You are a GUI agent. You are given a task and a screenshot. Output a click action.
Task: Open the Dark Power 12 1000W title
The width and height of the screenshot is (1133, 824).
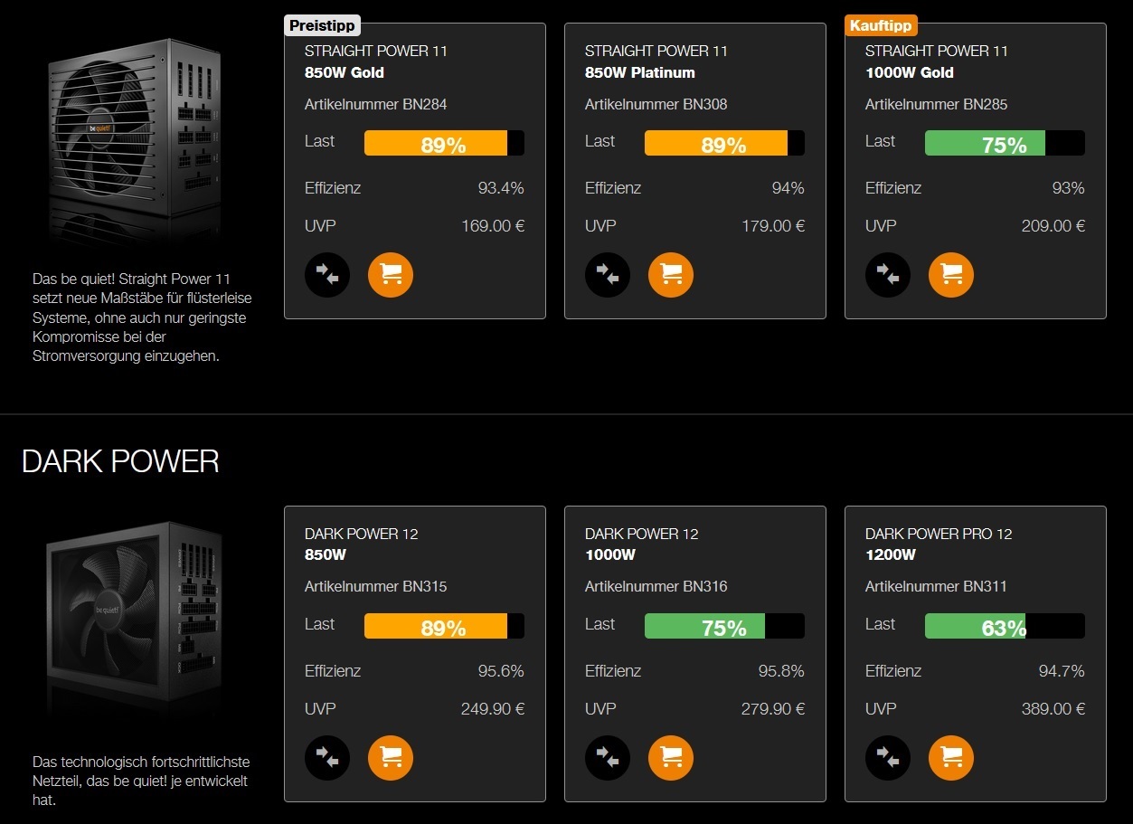[641, 544]
